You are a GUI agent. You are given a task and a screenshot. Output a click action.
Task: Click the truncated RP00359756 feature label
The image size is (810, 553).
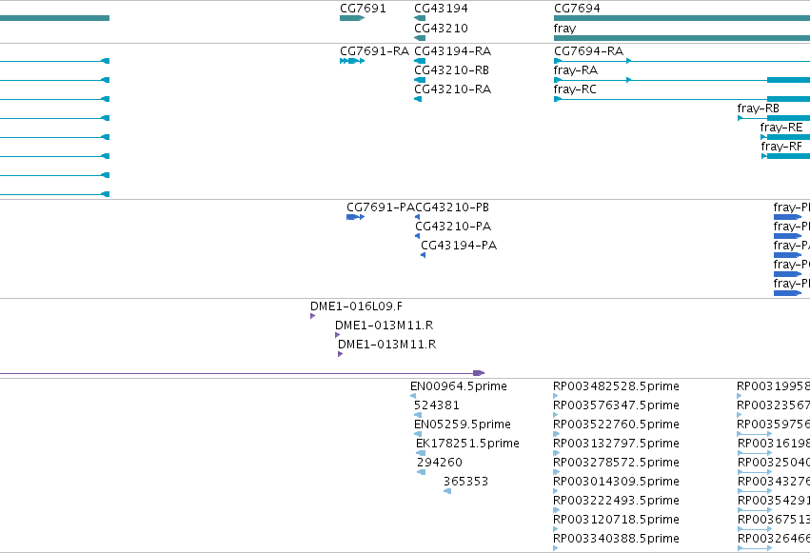click(x=773, y=425)
